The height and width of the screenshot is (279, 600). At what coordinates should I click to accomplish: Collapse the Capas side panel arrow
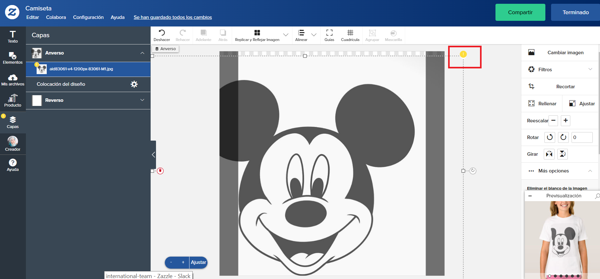pyautogui.click(x=153, y=154)
